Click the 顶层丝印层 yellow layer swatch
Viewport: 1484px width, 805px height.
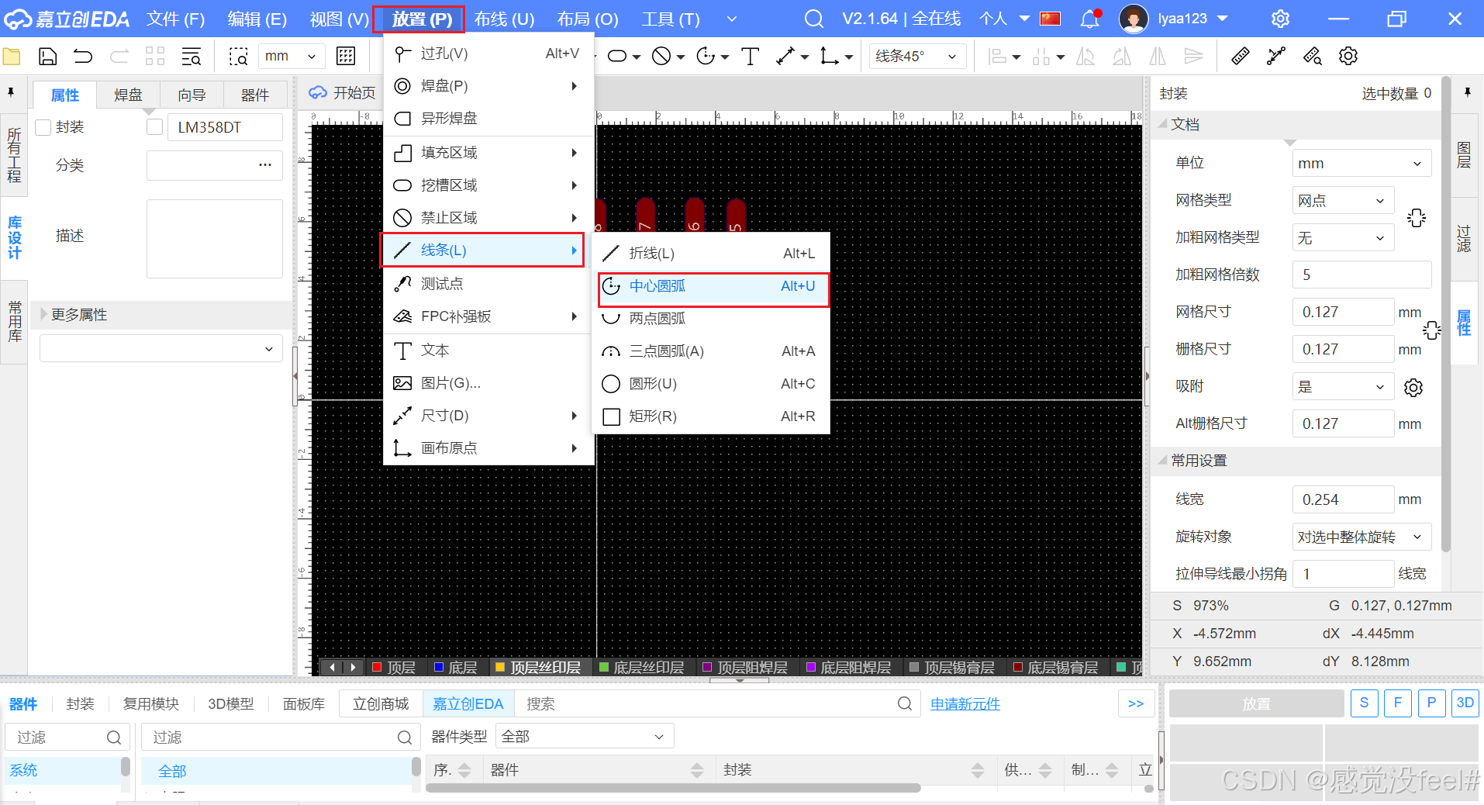coord(500,668)
